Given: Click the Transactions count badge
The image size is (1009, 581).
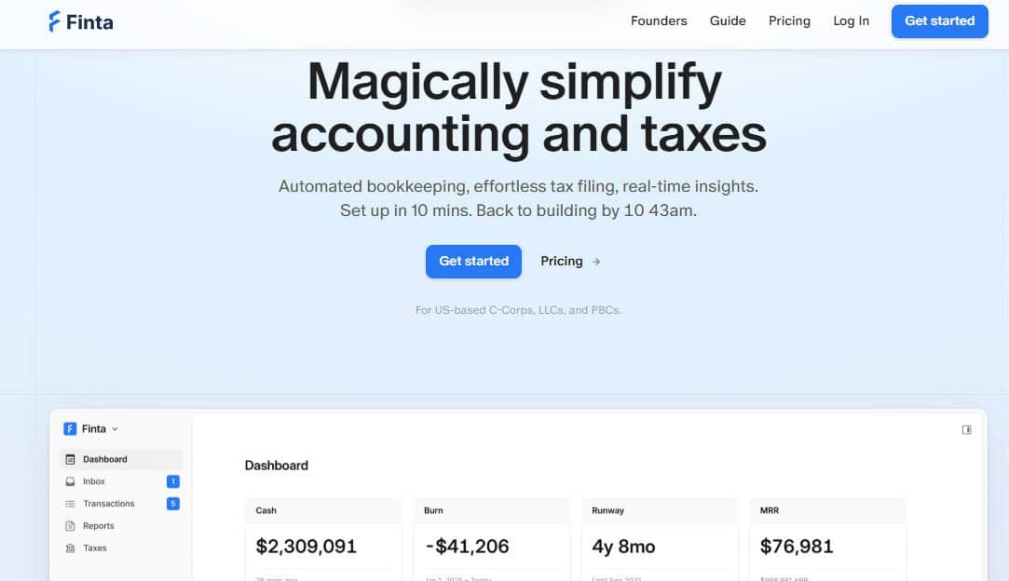Looking at the screenshot, I should click(172, 504).
